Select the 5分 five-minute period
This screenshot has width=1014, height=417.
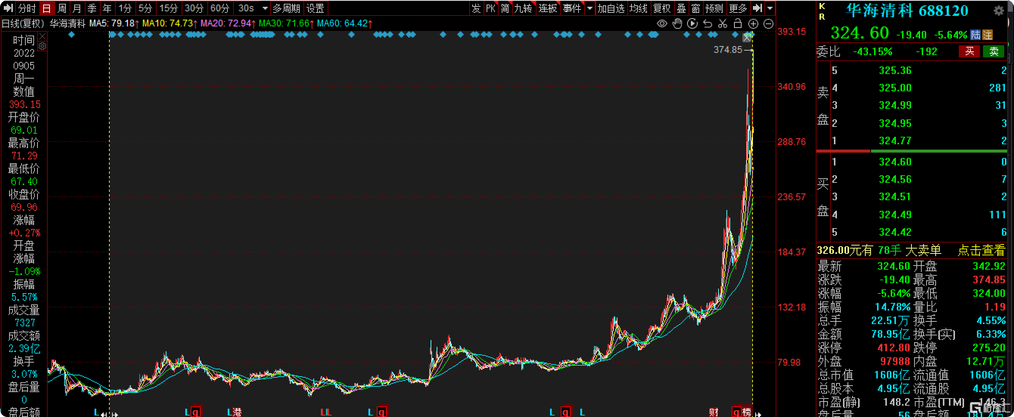point(145,8)
